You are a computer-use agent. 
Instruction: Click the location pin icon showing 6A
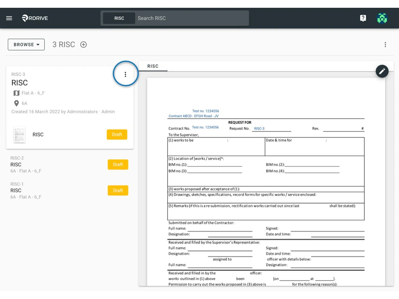[16, 103]
